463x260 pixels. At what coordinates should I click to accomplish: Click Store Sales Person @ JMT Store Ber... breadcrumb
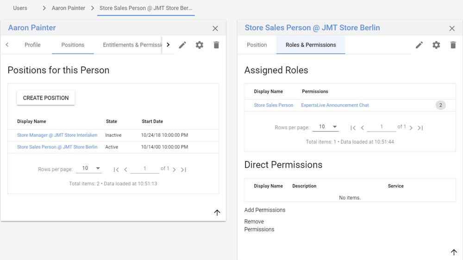pyautogui.click(x=146, y=8)
